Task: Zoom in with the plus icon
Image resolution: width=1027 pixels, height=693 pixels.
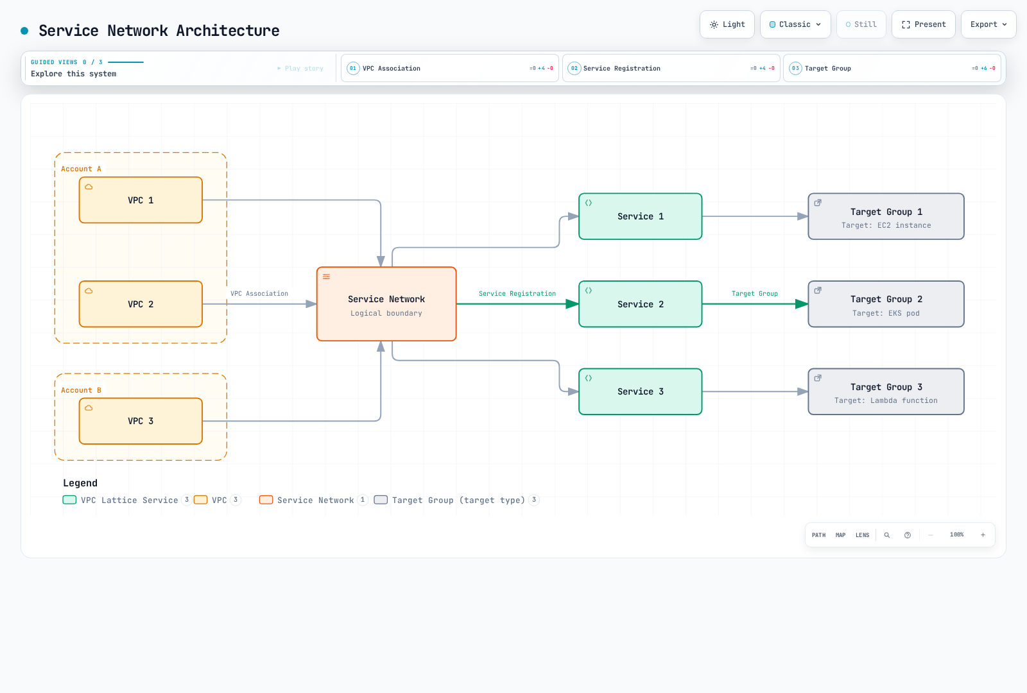Action: point(983,535)
